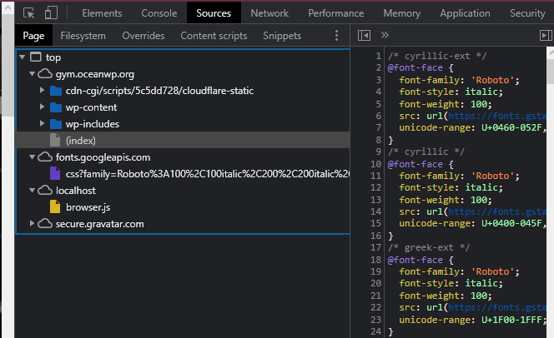Image resolution: width=554 pixels, height=338 pixels.
Task: Click the cloud icon beside gym.oceanwp.org
Action: tap(45, 73)
